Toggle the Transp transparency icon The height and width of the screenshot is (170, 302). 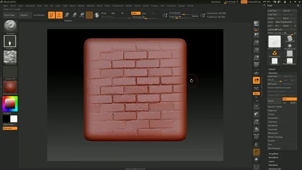click(256, 144)
